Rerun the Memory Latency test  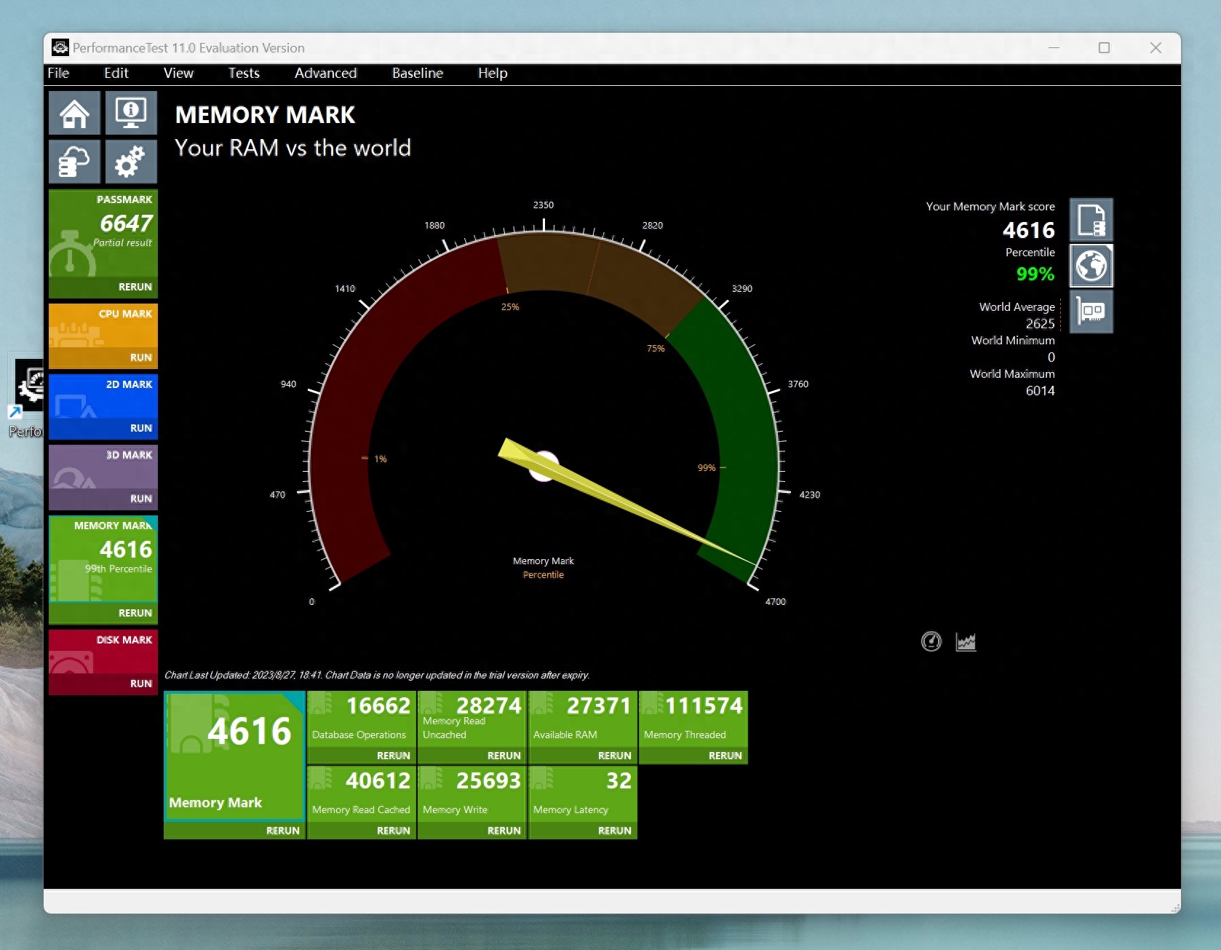pyautogui.click(x=615, y=831)
